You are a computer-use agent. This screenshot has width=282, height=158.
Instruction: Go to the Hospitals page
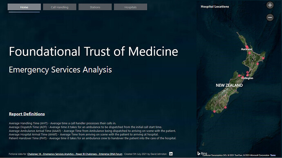tap(130, 7)
